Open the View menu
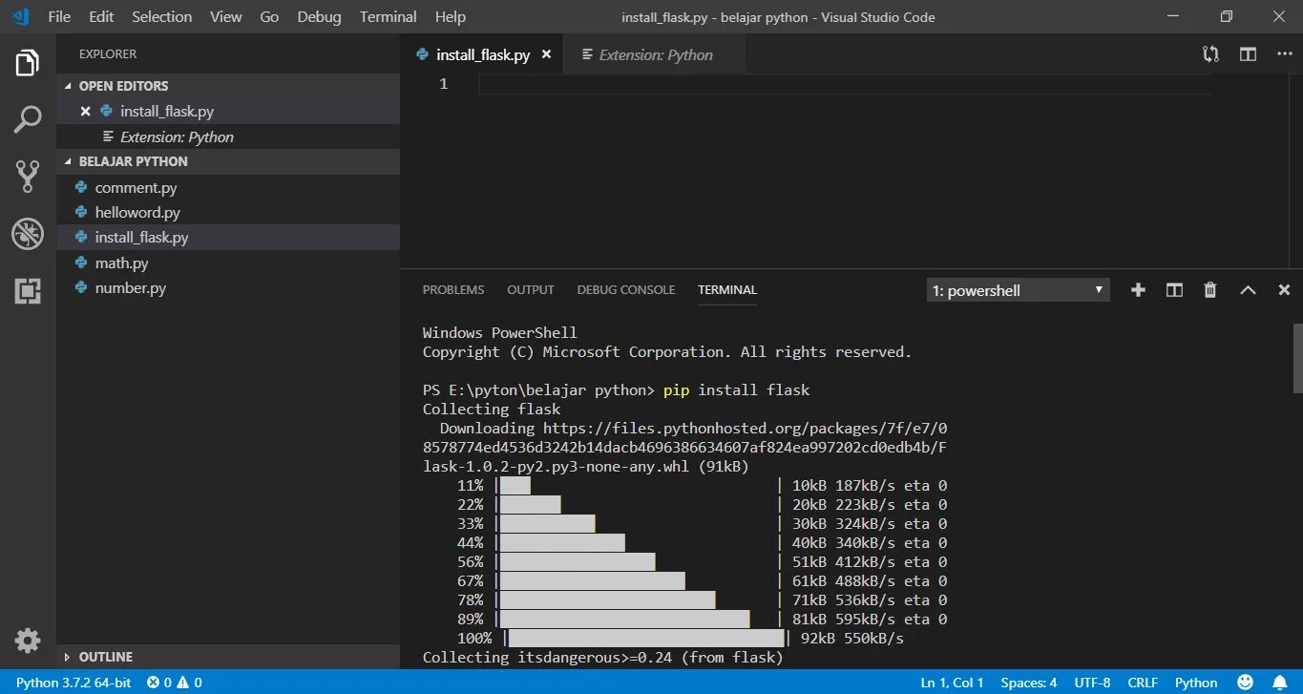Image resolution: width=1303 pixels, height=694 pixels. 225,16
